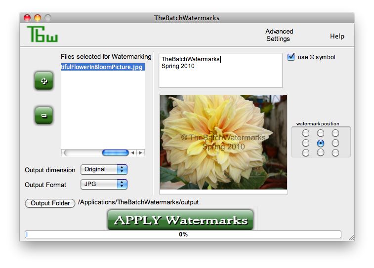Toggle the use © symbol checkbox
Image resolution: width=374 pixels, height=268 pixels.
[x=291, y=57]
